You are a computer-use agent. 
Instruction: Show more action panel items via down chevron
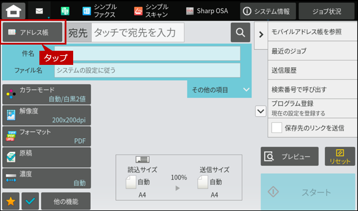tap(261, 112)
